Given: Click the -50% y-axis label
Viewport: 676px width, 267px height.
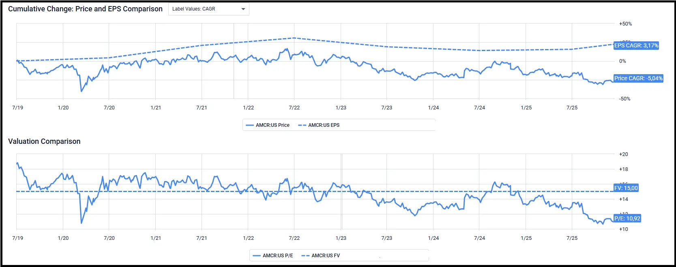Looking at the screenshot, I should pyautogui.click(x=624, y=99).
